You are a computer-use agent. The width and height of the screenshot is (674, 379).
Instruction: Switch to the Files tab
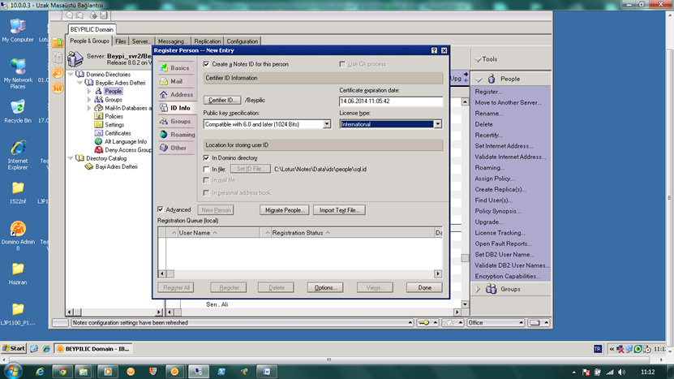click(x=120, y=41)
